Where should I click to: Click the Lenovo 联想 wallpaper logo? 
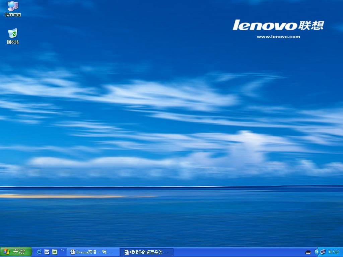click(x=278, y=25)
